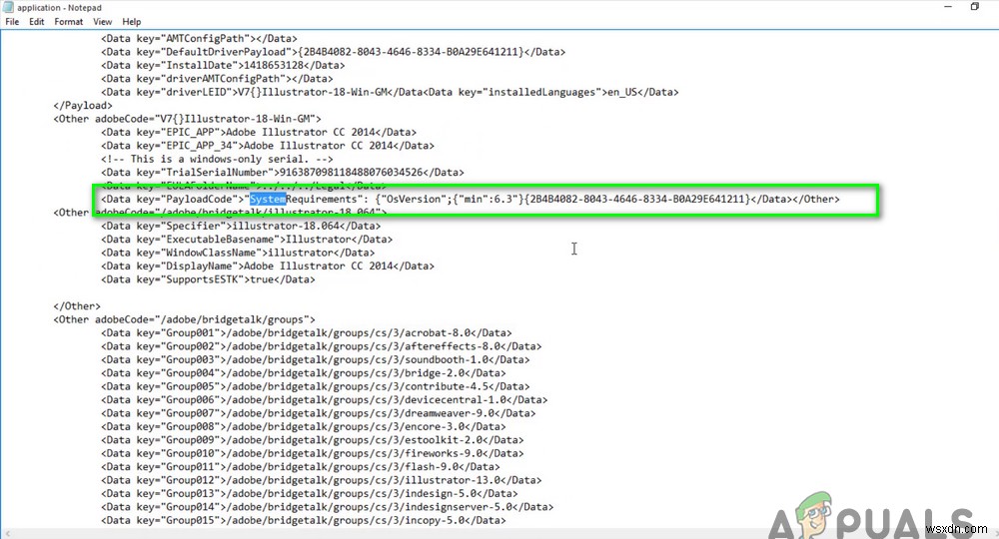Click the Other adobeCode V7{}Illustrator-18-Win-GM line
This screenshot has height=539, width=999.
(188, 119)
